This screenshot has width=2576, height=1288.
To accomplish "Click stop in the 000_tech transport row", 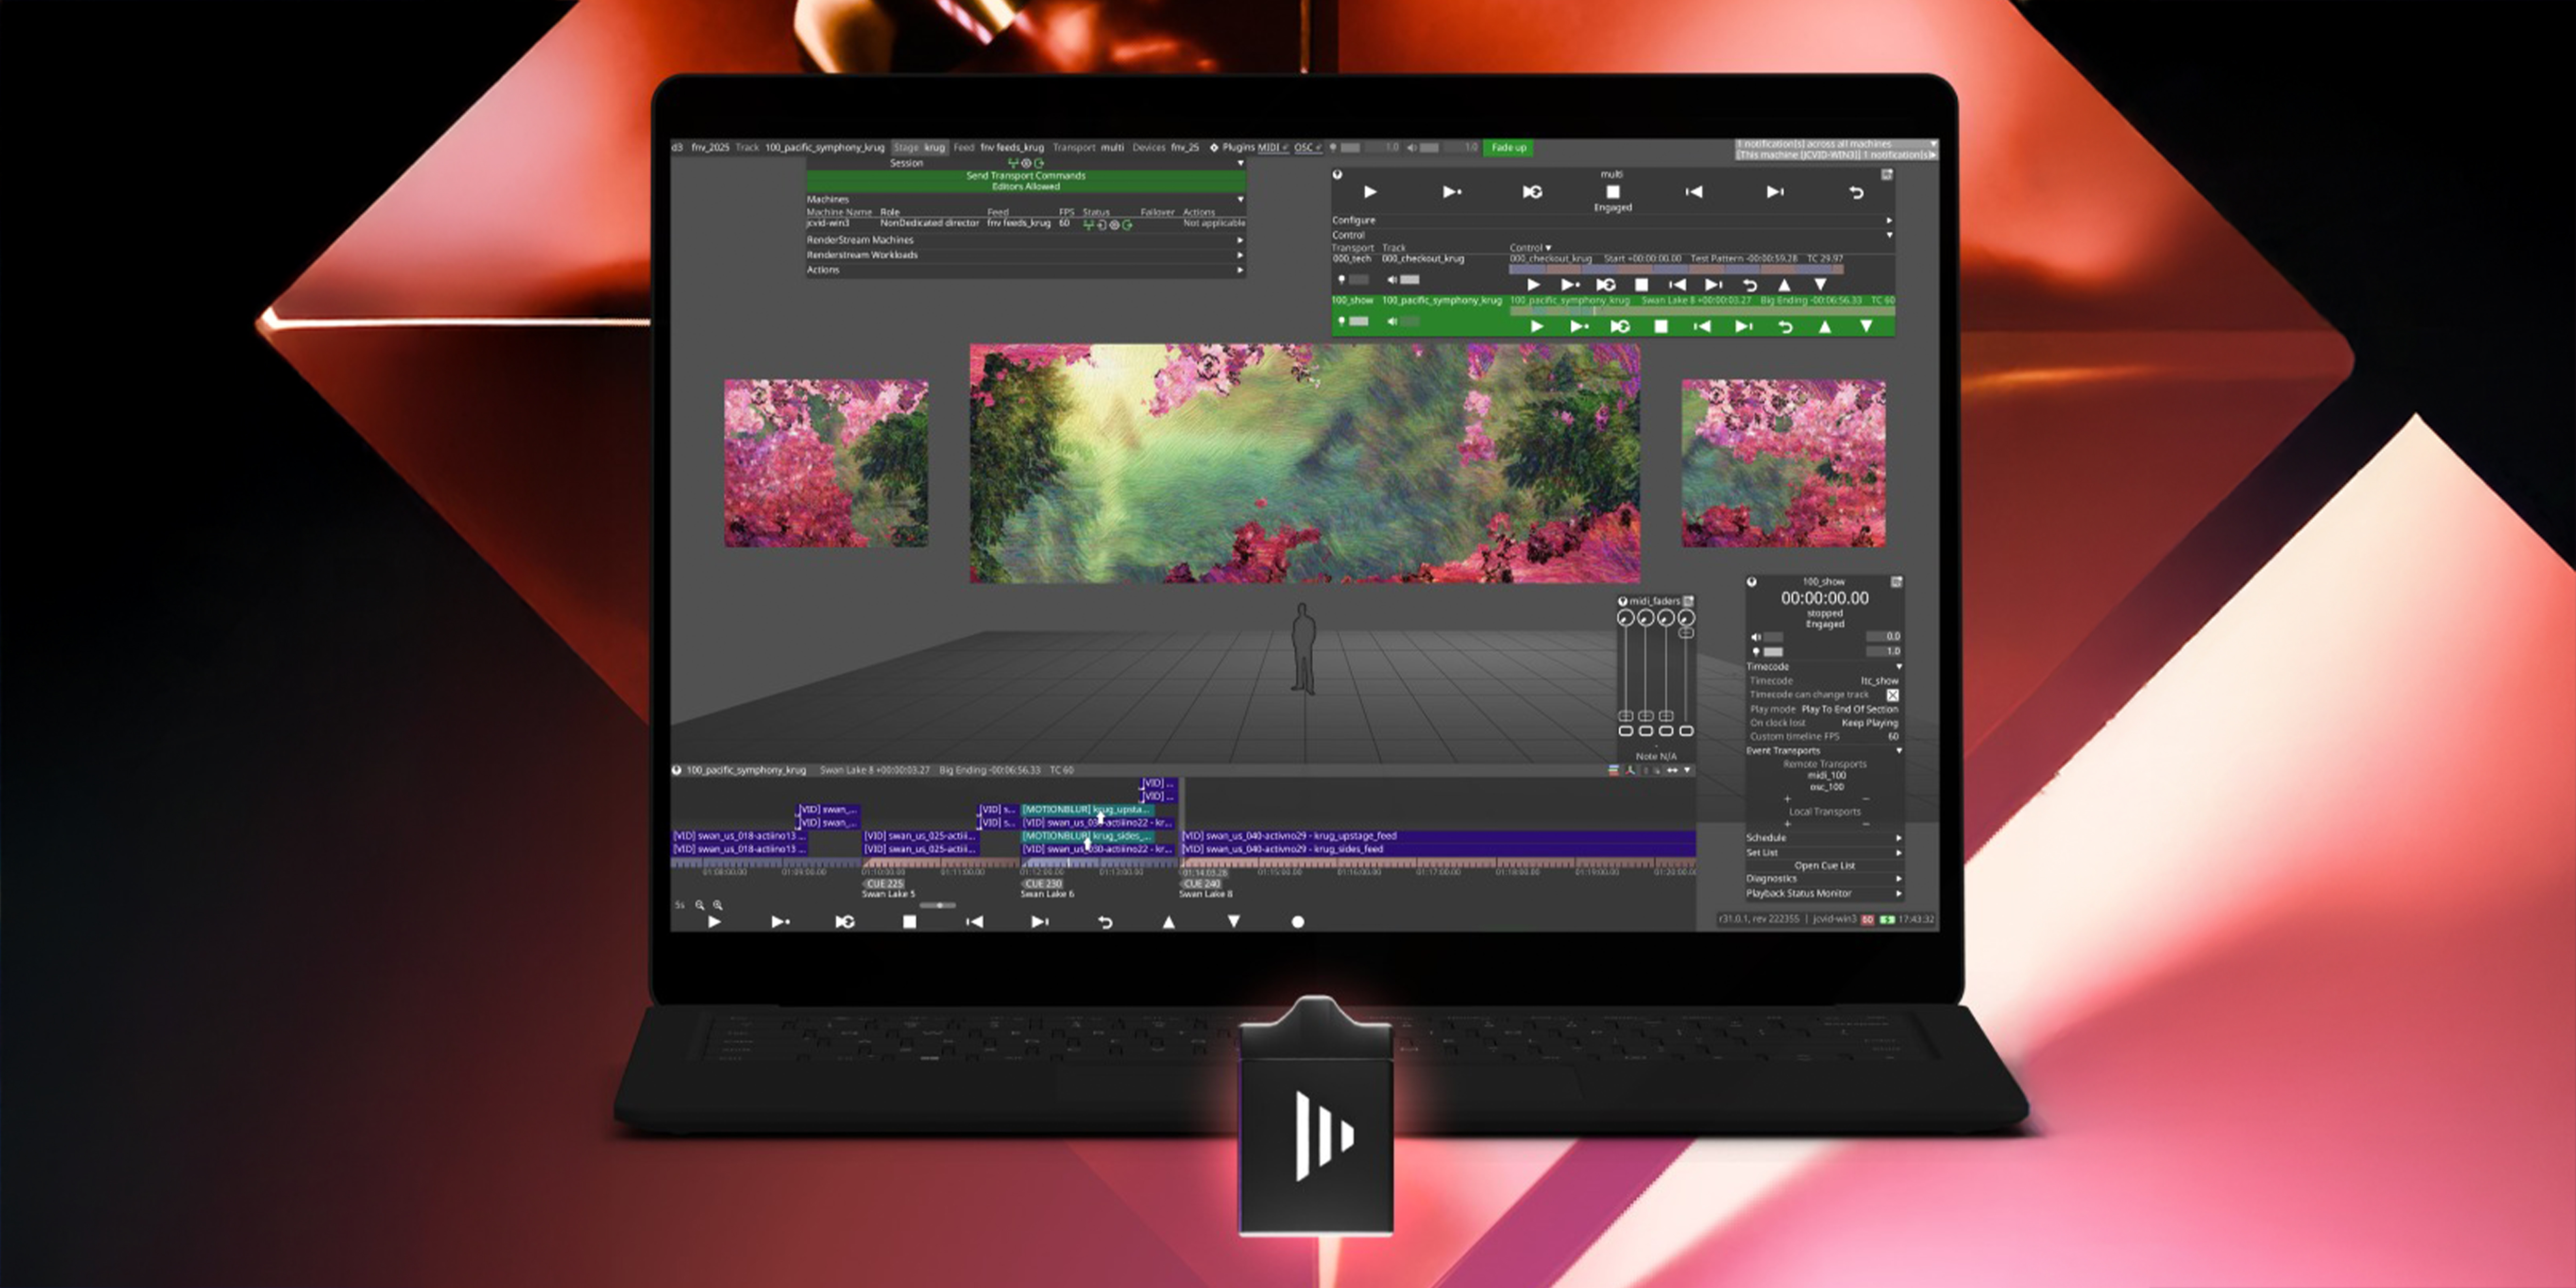I will [x=1641, y=285].
